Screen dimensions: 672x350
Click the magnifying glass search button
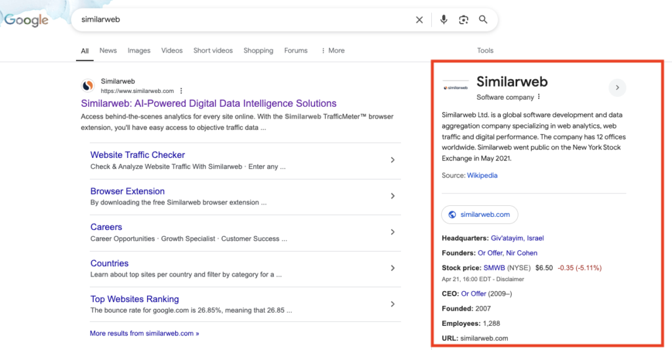pos(483,19)
